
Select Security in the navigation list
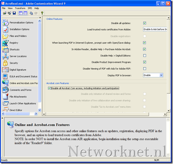click(14, 63)
